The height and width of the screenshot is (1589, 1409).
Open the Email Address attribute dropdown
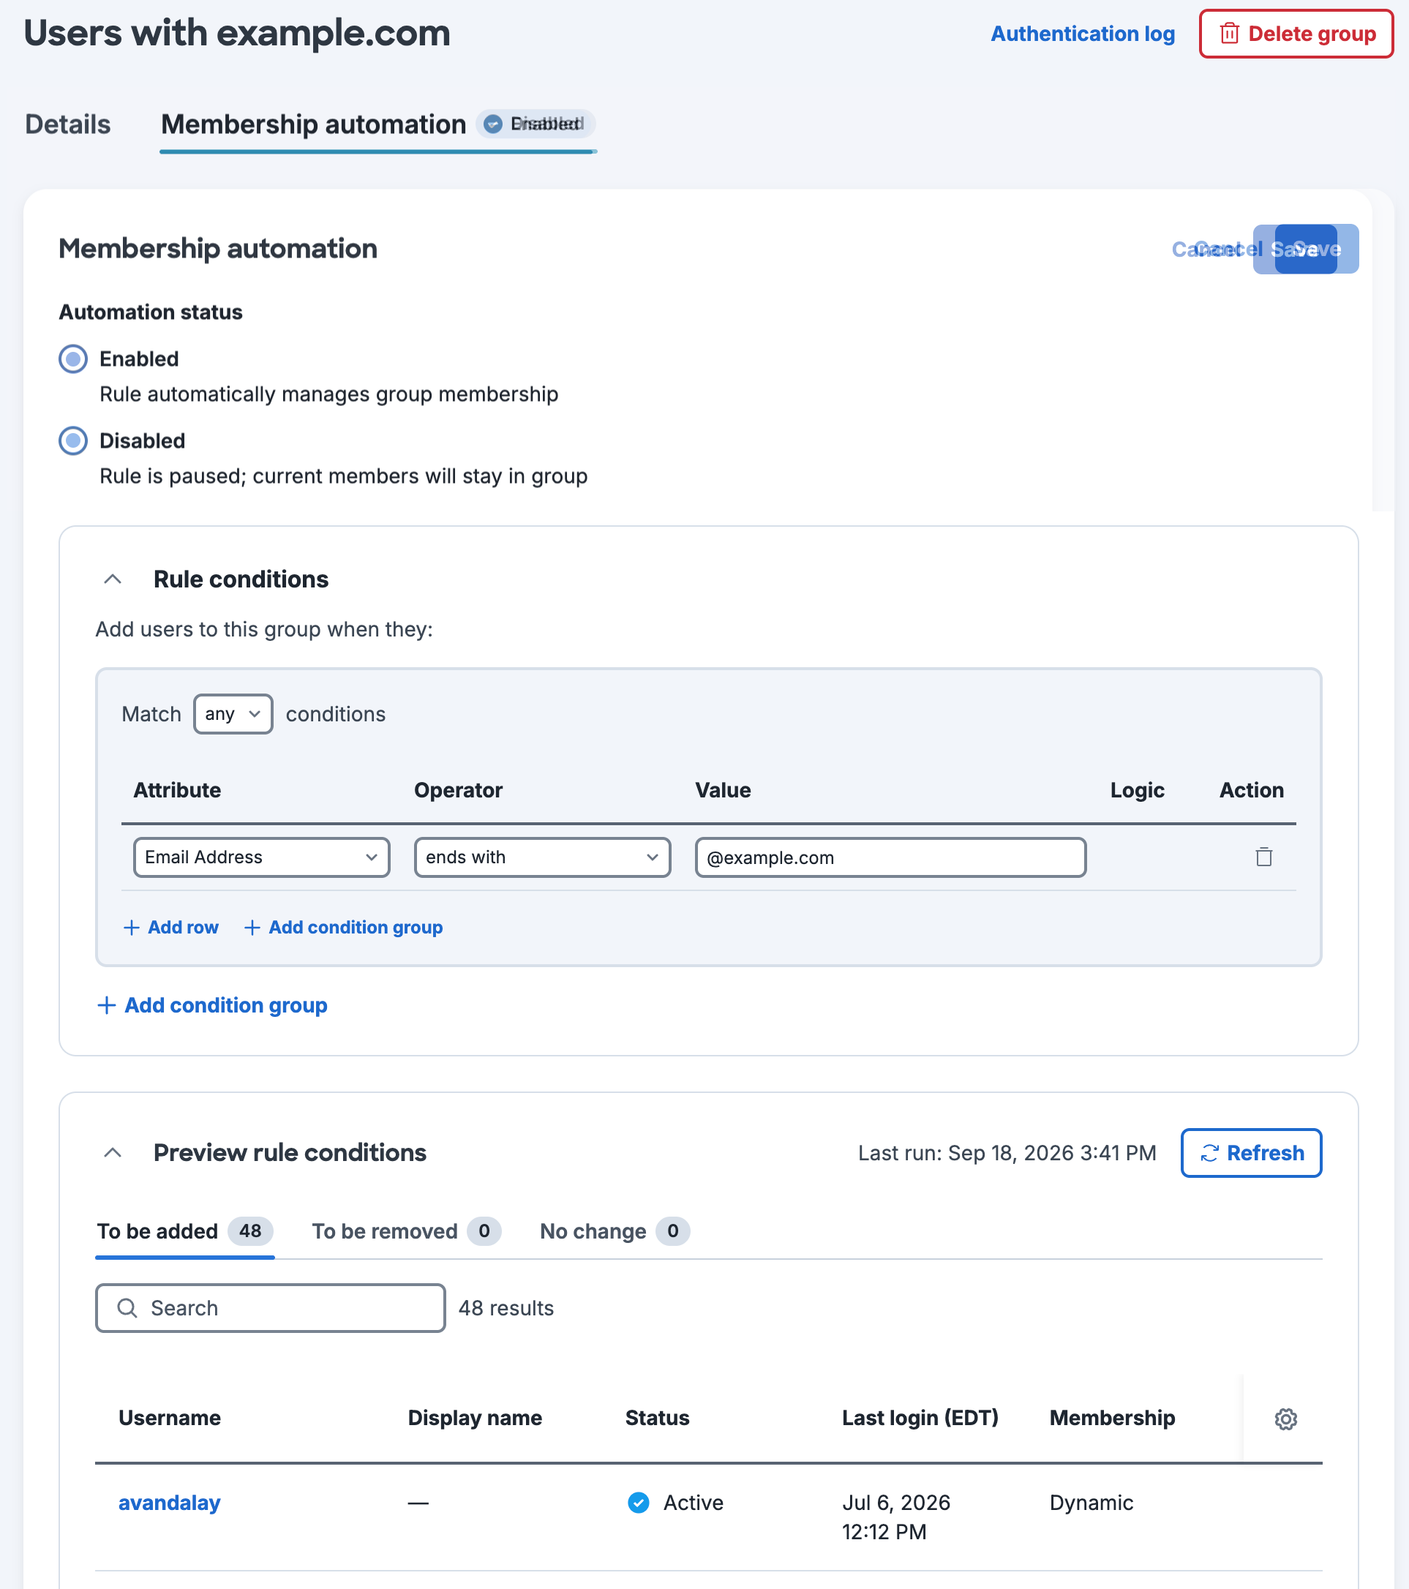point(261,857)
